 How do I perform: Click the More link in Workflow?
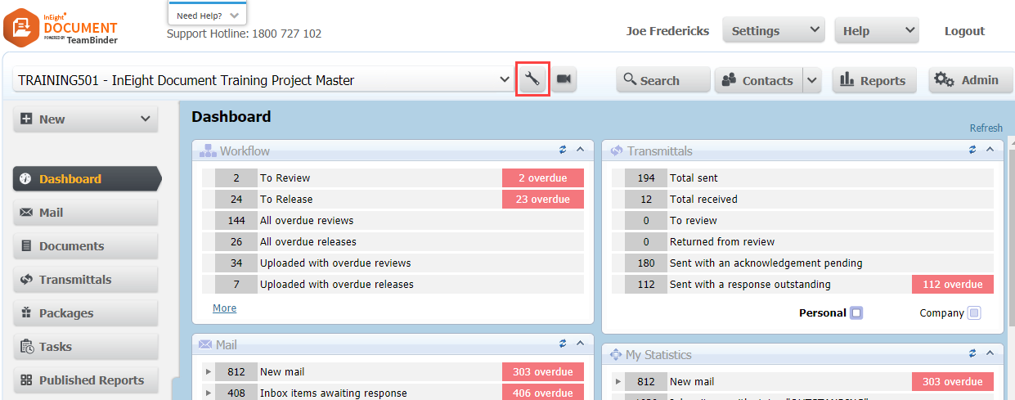tap(224, 308)
